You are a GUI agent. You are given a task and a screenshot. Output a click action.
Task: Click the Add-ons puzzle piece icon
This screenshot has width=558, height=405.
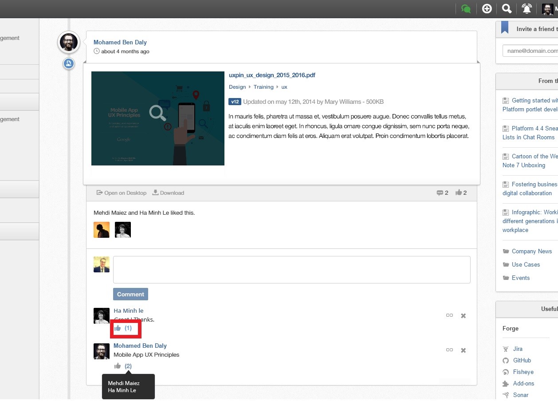[505, 384]
